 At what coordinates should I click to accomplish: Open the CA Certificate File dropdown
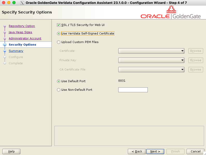[151, 70]
